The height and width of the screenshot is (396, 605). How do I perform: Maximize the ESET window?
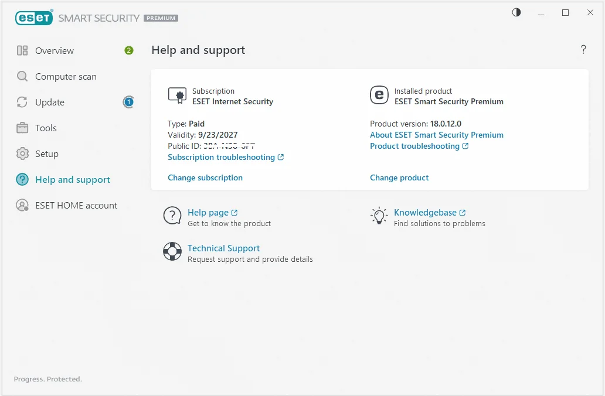pos(565,13)
